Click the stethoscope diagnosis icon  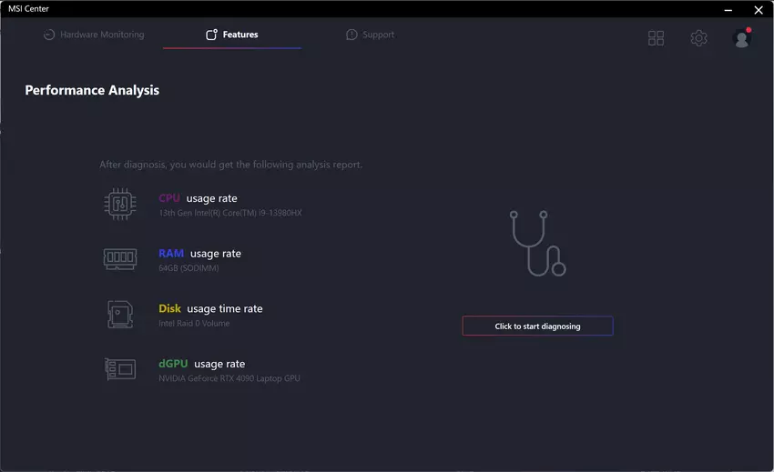pyautogui.click(x=537, y=243)
